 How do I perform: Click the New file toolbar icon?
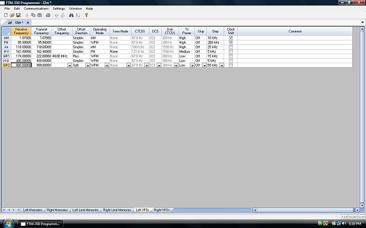point(5,15)
